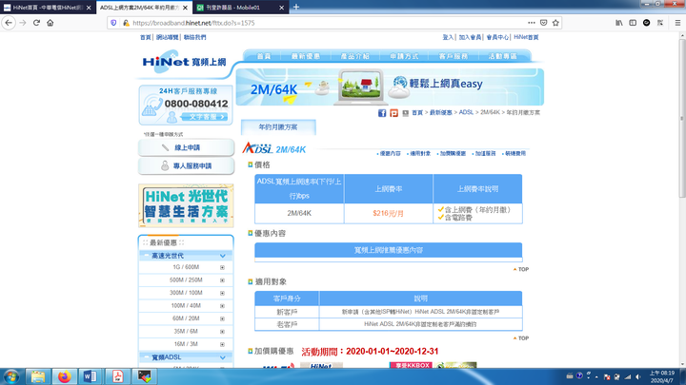Share page via Facebook icon
The image size is (686, 385).
tap(382, 113)
